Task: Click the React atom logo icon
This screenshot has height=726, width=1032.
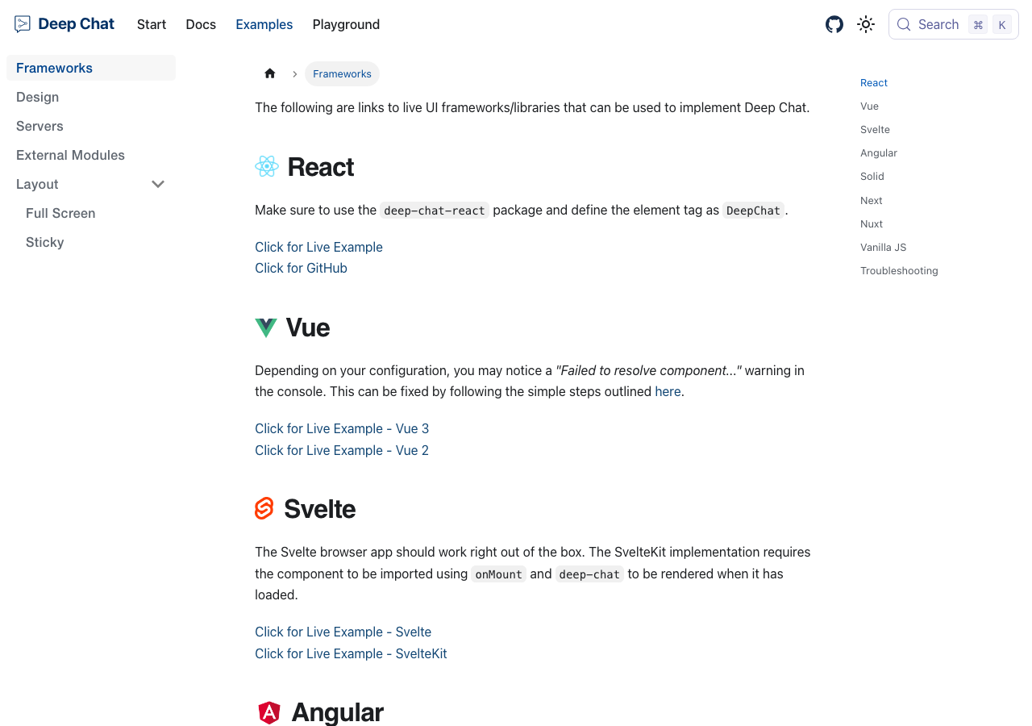Action: [x=267, y=166]
